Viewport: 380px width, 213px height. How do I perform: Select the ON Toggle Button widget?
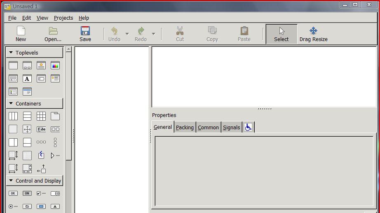[x=27, y=193]
